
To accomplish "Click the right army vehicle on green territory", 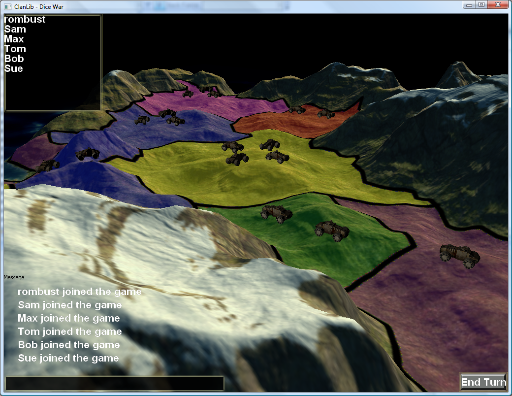I will [x=332, y=230].
